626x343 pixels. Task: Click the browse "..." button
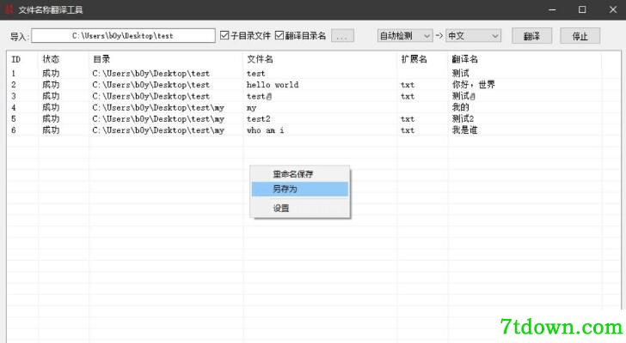pos(342,36)
